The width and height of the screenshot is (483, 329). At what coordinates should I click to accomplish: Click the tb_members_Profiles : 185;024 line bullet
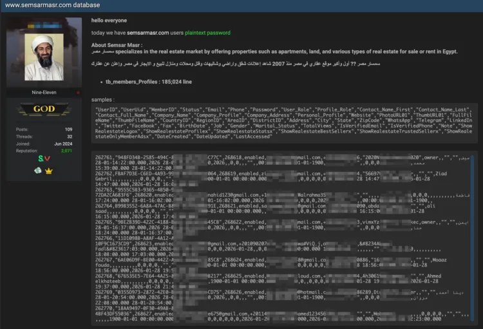coord(149,82)
